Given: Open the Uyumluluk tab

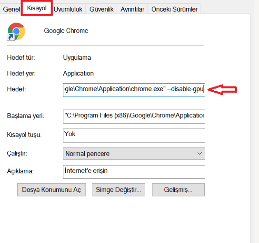Looking at the screenshot, I should coord(68,9).
